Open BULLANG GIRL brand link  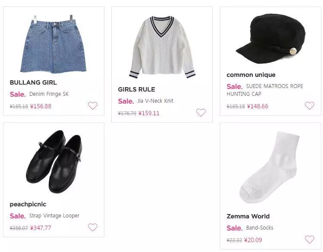pos(33,82)
